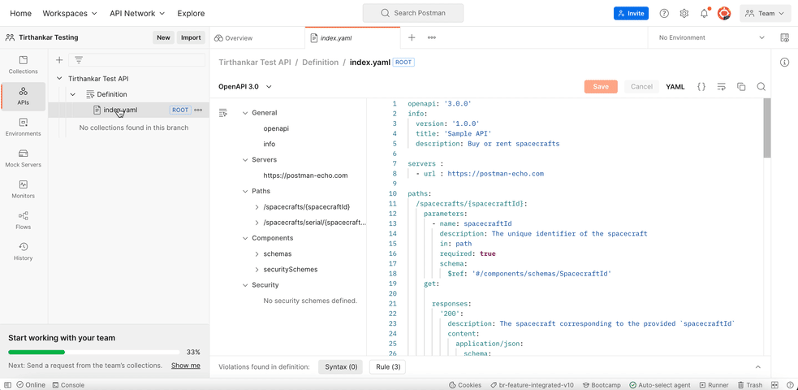Collapse the Paths outline section

[245, 191]
